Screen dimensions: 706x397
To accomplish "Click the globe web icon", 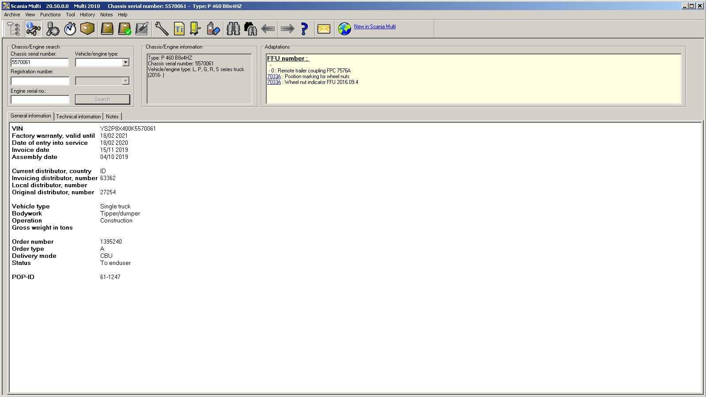I will (344, 29).
